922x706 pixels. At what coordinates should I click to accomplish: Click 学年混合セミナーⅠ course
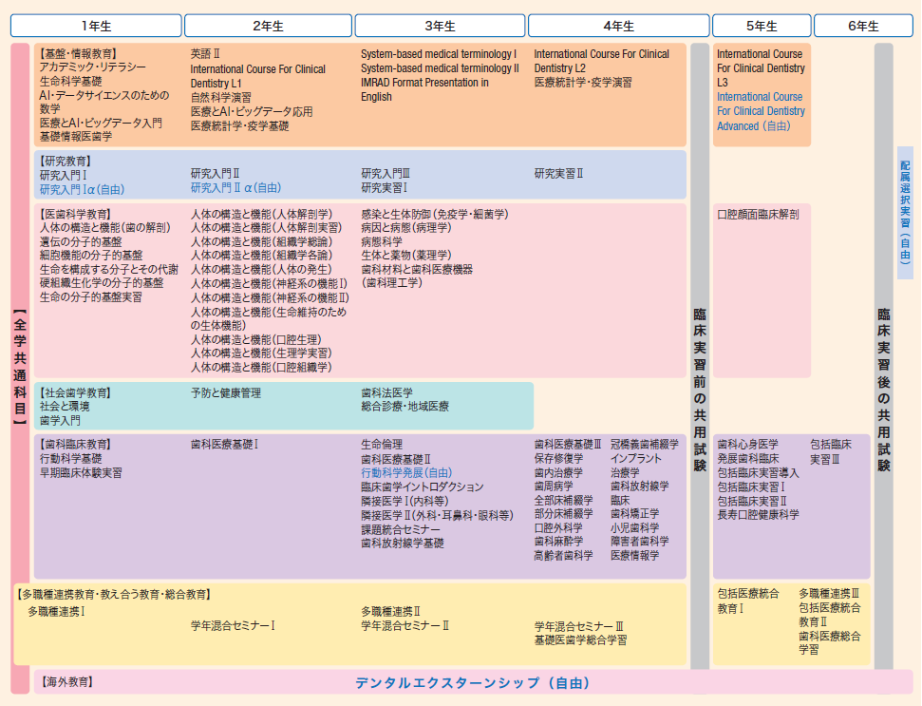click(x=233, y=625)
